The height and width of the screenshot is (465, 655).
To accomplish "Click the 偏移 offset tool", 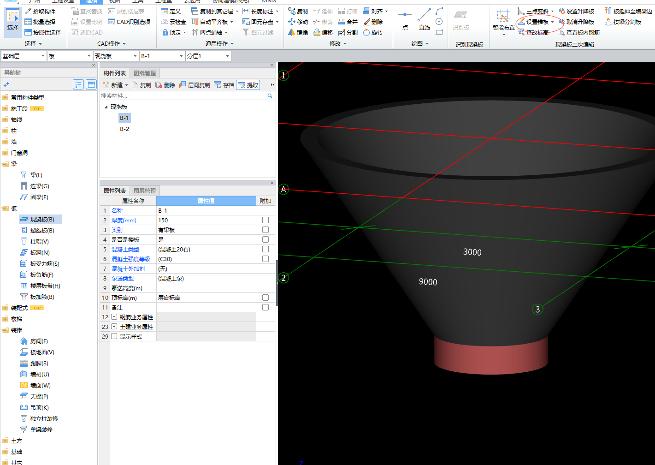I will click(323, 32).
